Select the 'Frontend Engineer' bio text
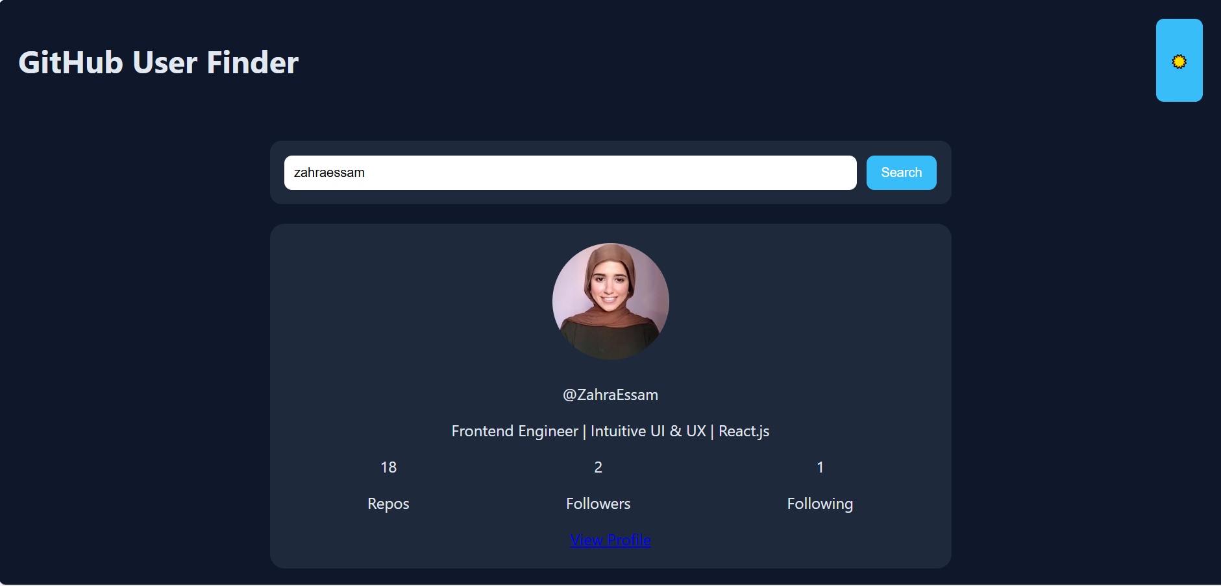 click(610, 430)
